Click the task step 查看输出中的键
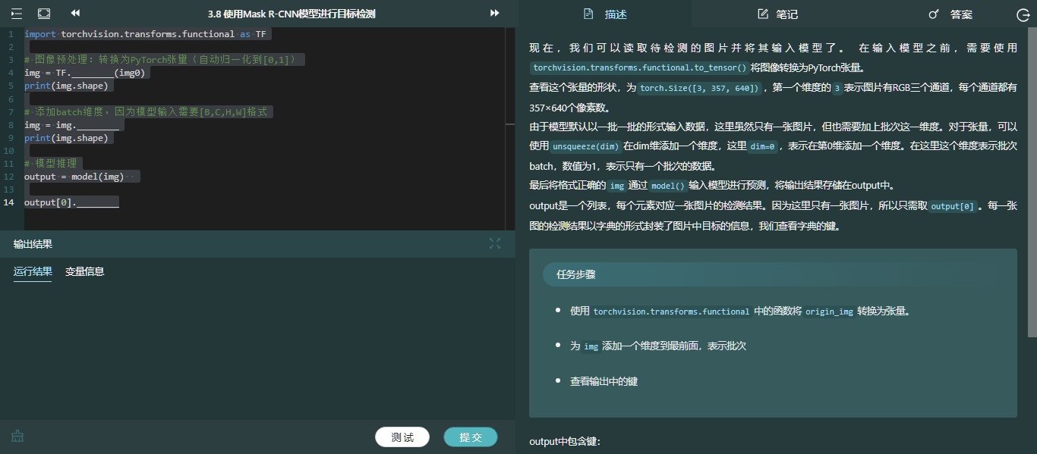1037x454 pixels. point(604,381)
